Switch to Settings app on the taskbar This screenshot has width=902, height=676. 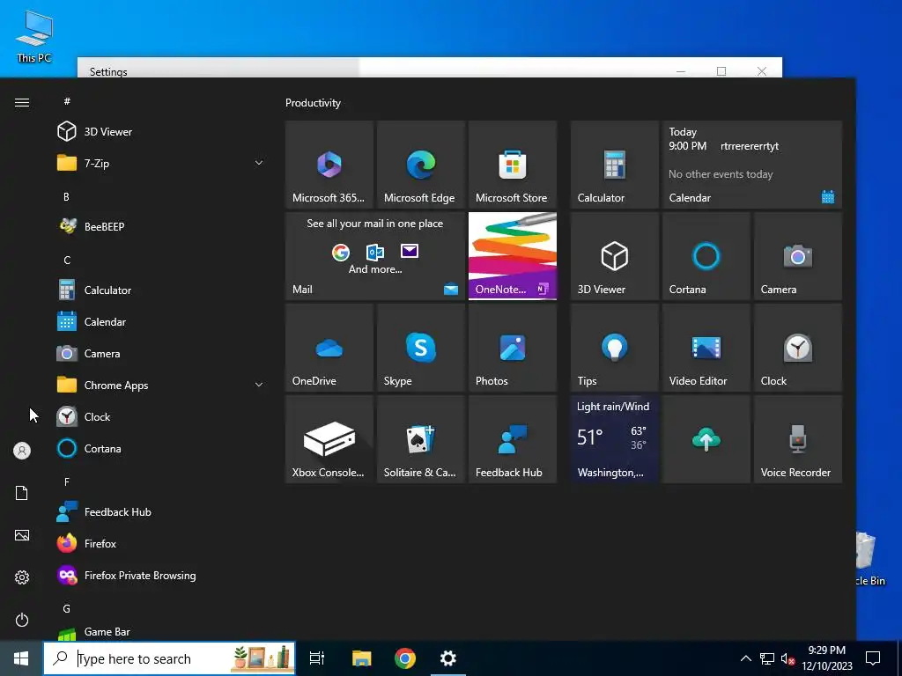tap(448, 658)
